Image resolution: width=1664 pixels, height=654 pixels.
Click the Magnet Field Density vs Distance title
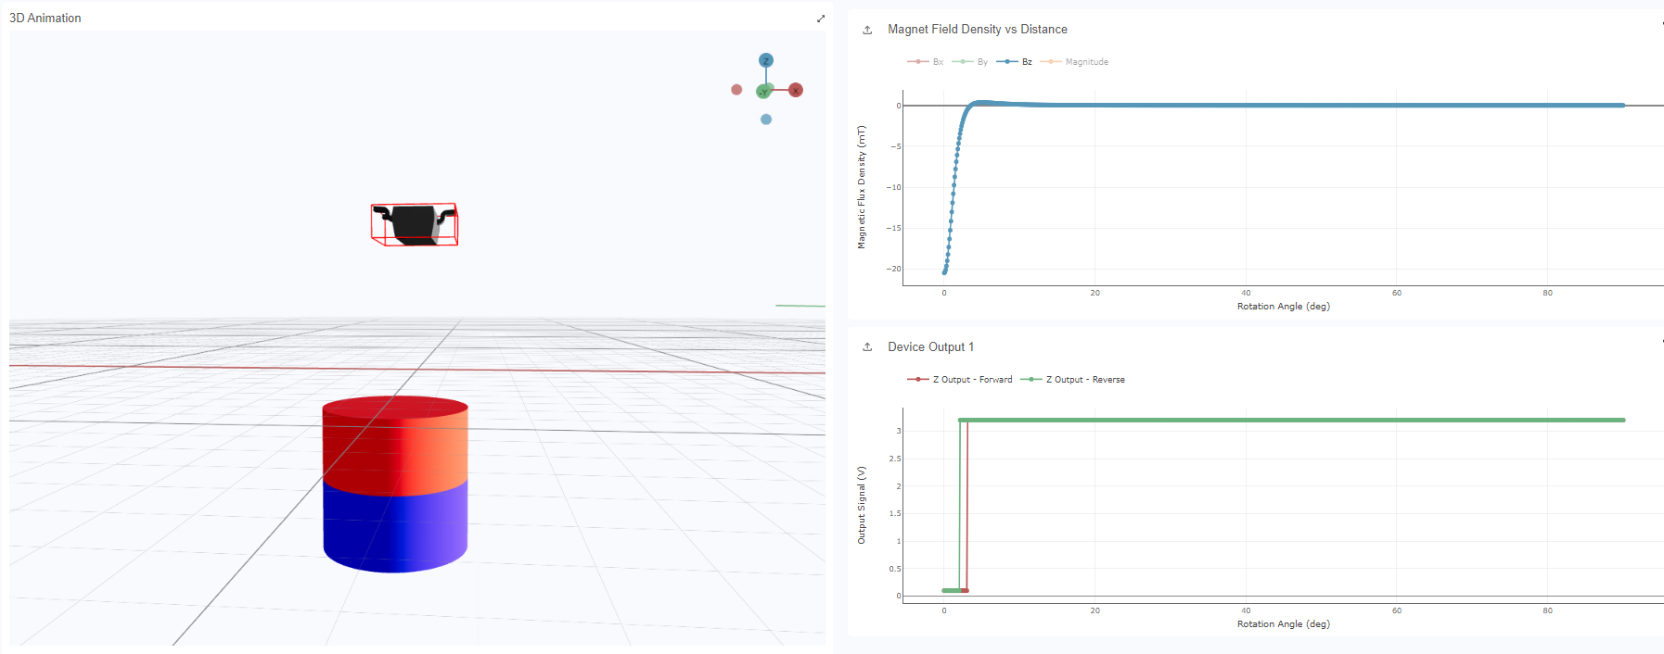[x=977, y=30]
